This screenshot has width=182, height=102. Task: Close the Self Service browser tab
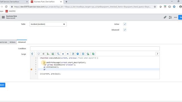click(x=27, y=2)
